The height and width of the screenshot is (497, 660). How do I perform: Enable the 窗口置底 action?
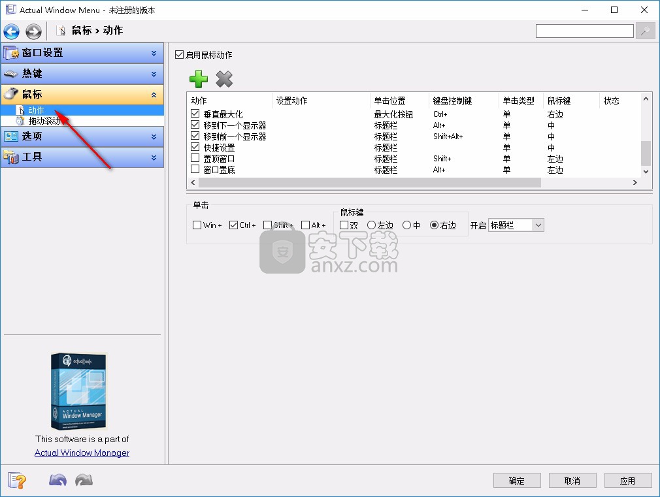(195, 169)
